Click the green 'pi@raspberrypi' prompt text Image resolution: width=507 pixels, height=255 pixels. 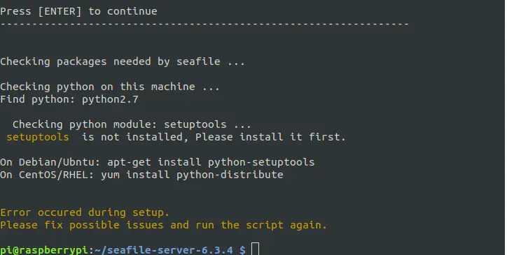point(44,250)
